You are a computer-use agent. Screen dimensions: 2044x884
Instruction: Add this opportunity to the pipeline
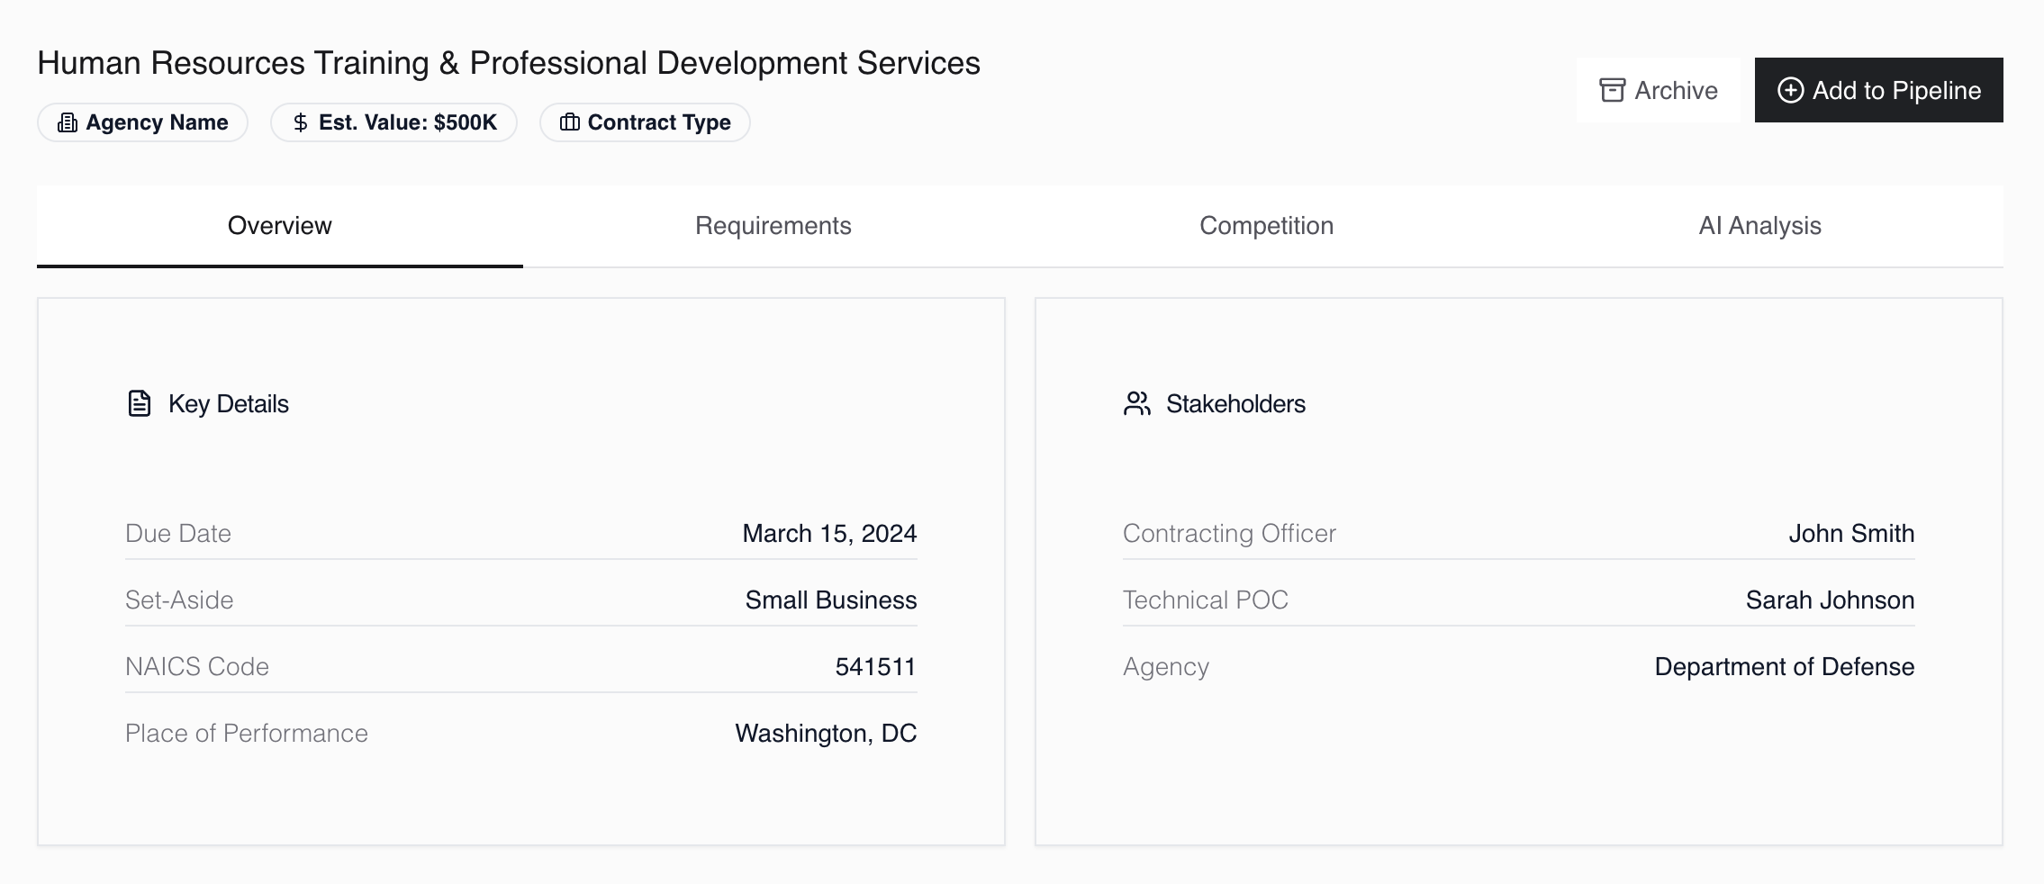[1878, 90]
